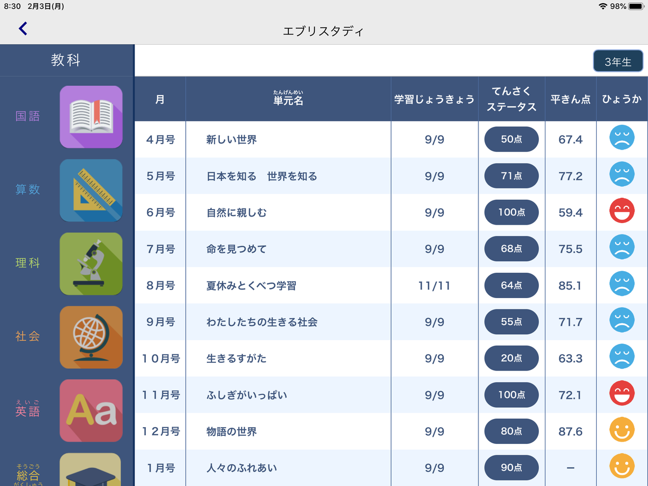Tap the 11/11 progress value
This screenshot has width=648, height=486.
pos(434,286)
